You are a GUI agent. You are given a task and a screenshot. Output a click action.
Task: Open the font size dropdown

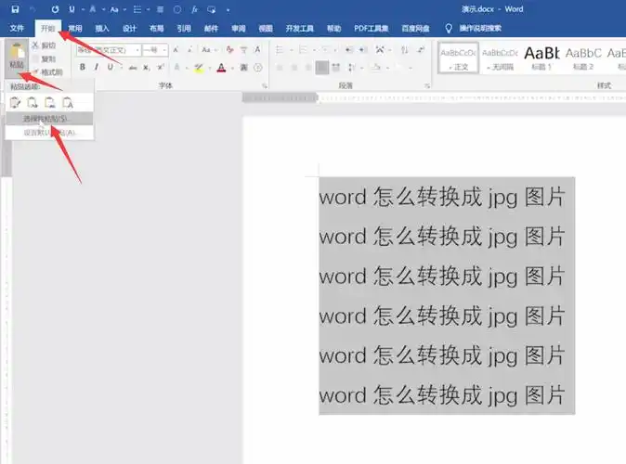click(164, 50)
